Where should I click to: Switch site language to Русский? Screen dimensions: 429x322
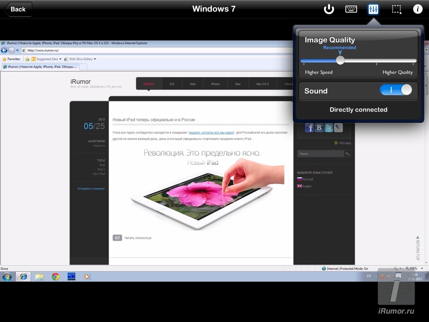coord(305,179)
